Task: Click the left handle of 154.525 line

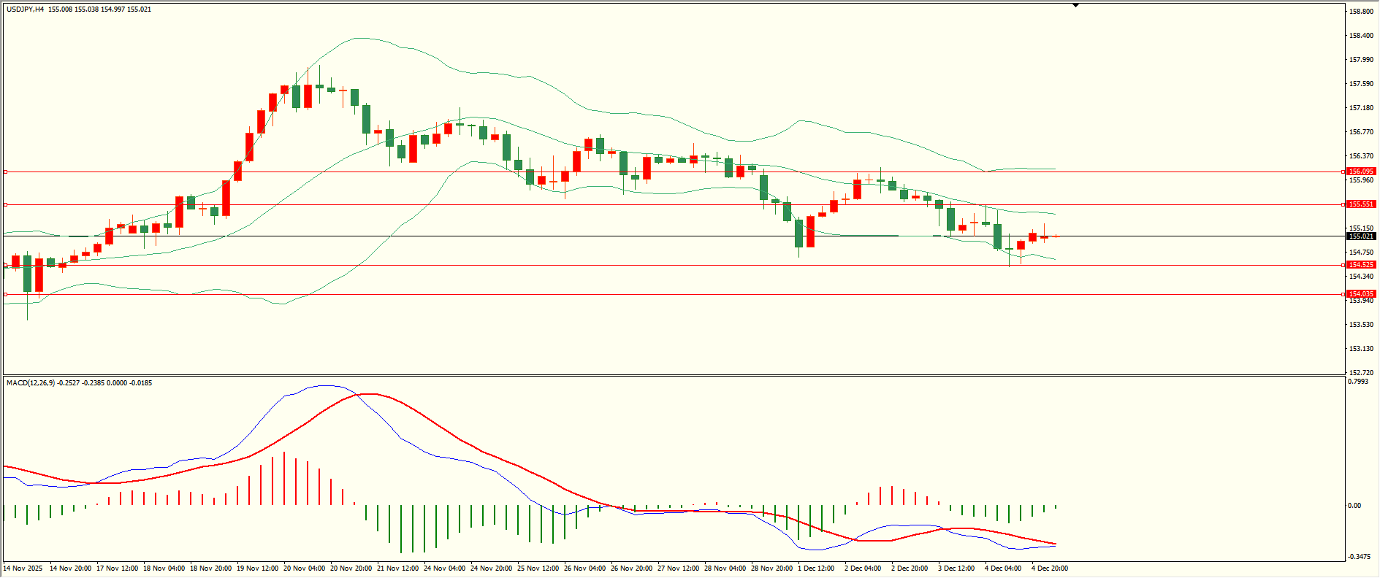Action: coord(6,266)
